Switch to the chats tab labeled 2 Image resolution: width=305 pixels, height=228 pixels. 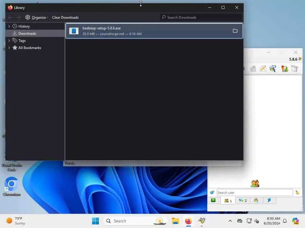click(x=243, y=200)
